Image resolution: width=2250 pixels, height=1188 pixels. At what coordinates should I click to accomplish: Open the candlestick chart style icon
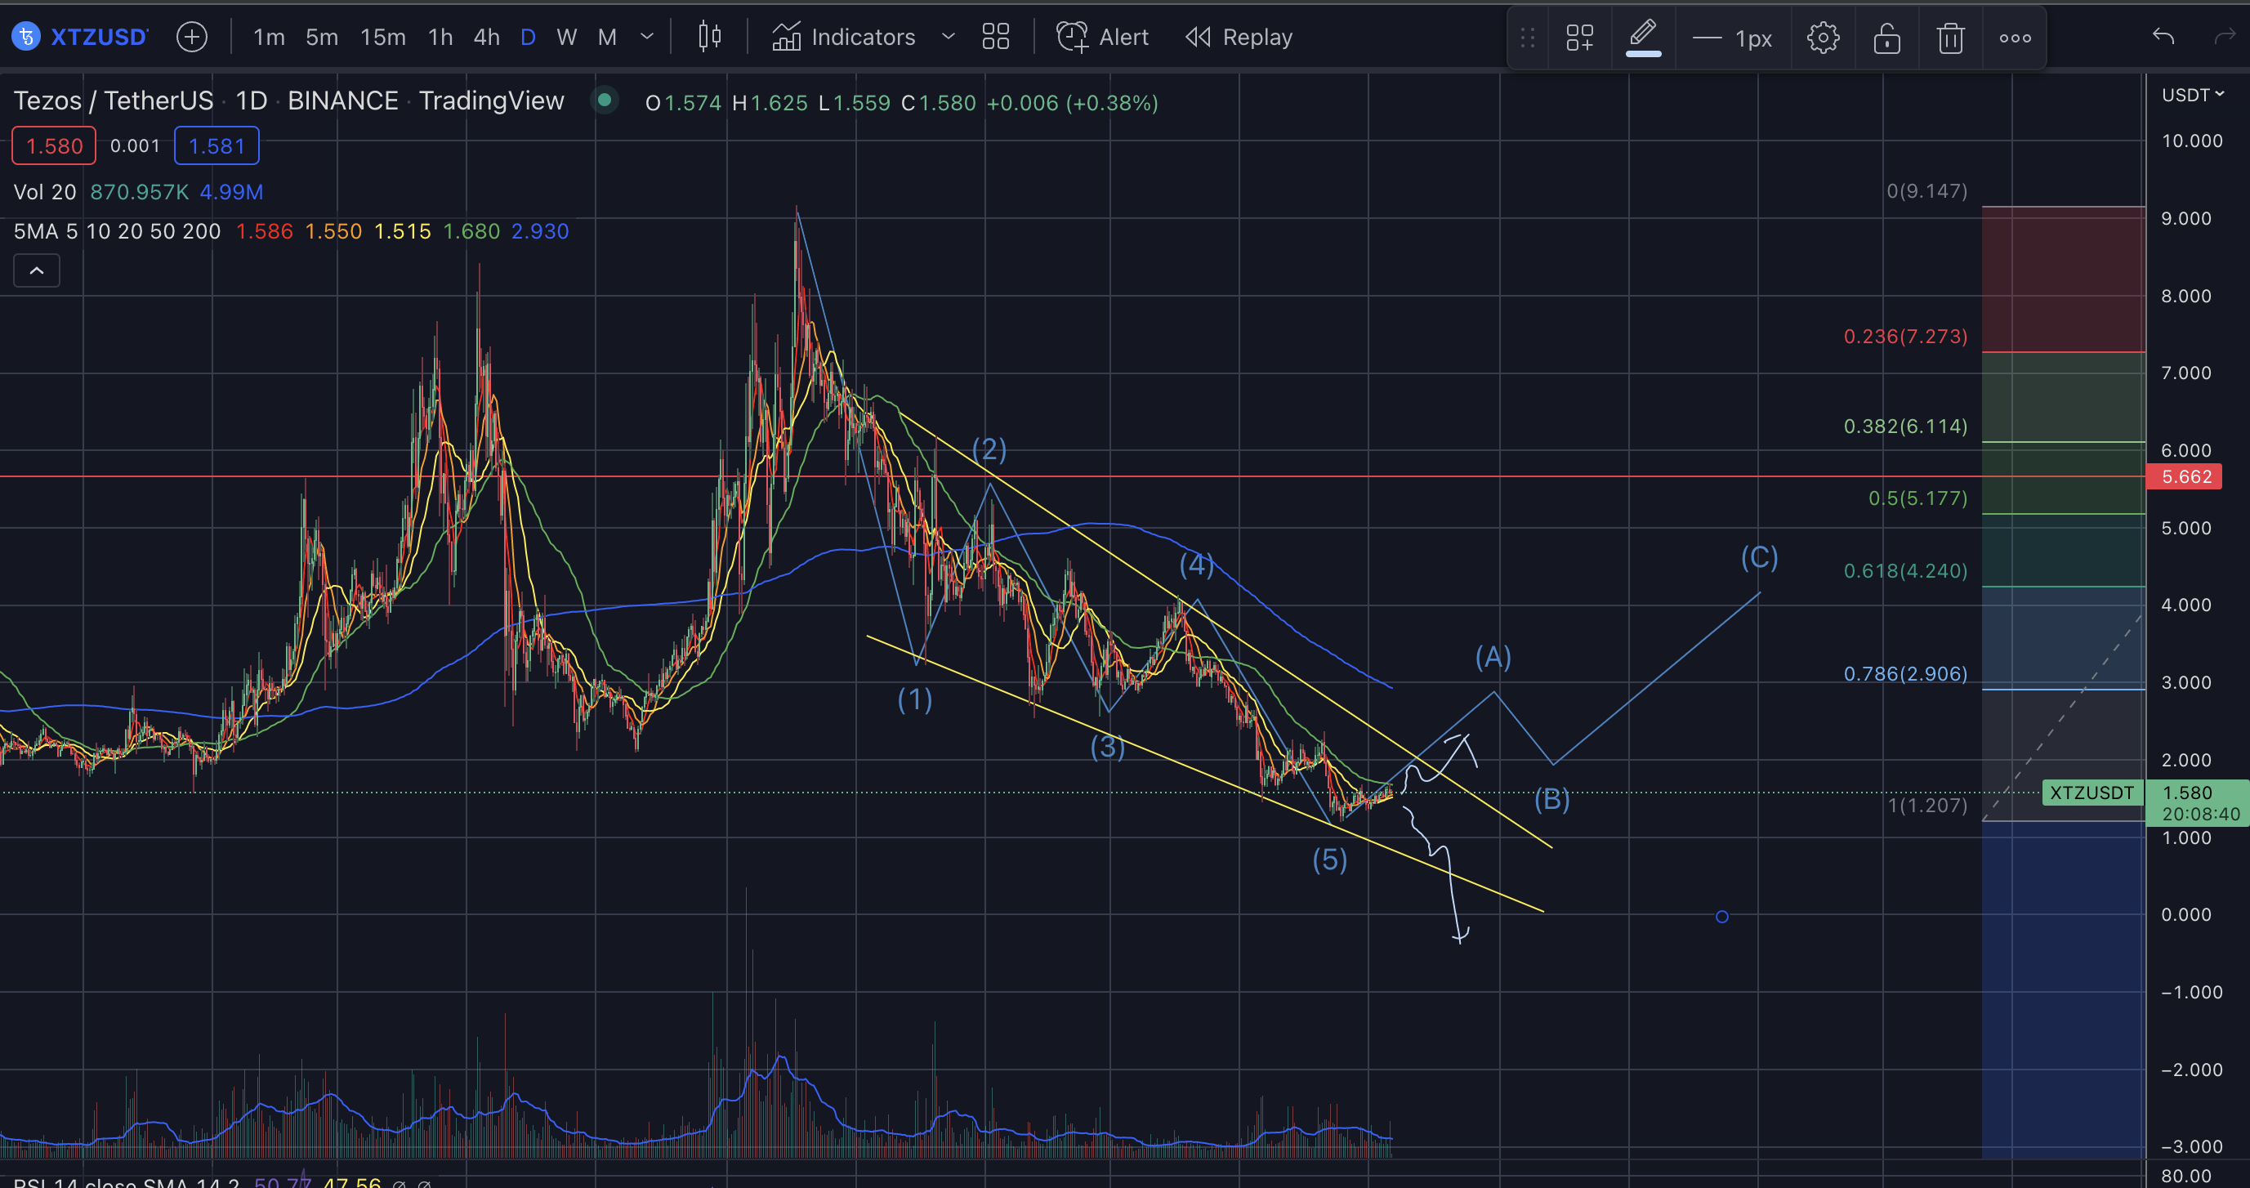point(709,37)
